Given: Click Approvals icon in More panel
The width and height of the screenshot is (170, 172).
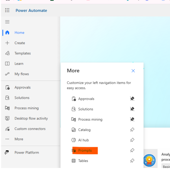Looking at the screenshot, I should click(74, 99).
